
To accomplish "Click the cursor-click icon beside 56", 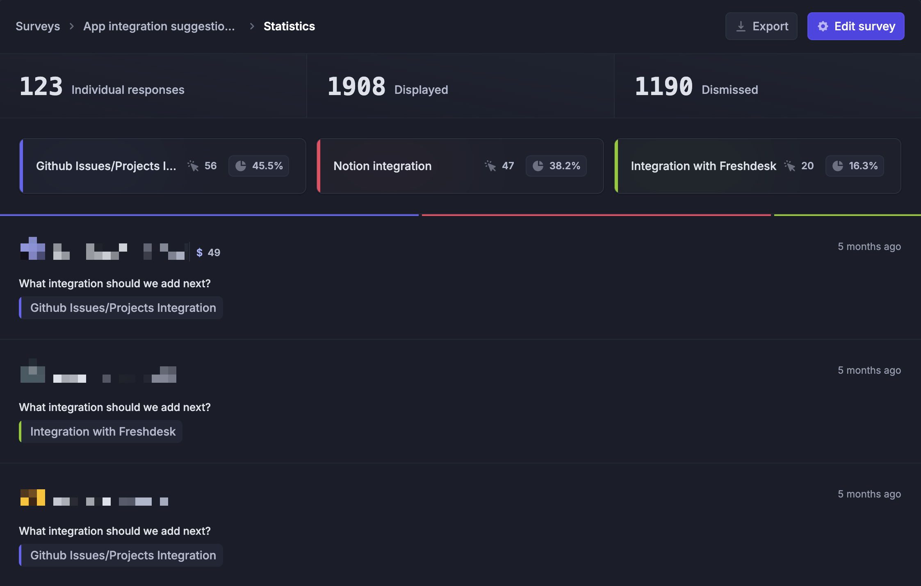I will tap(193, 166).
